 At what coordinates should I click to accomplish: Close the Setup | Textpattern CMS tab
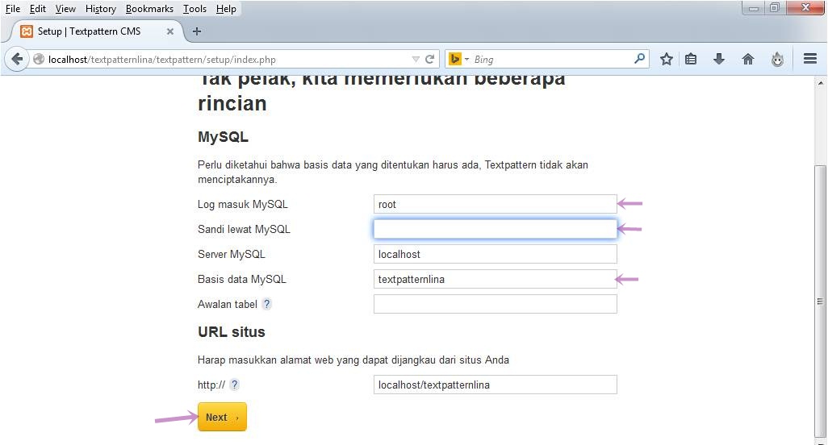coord(170,31)
